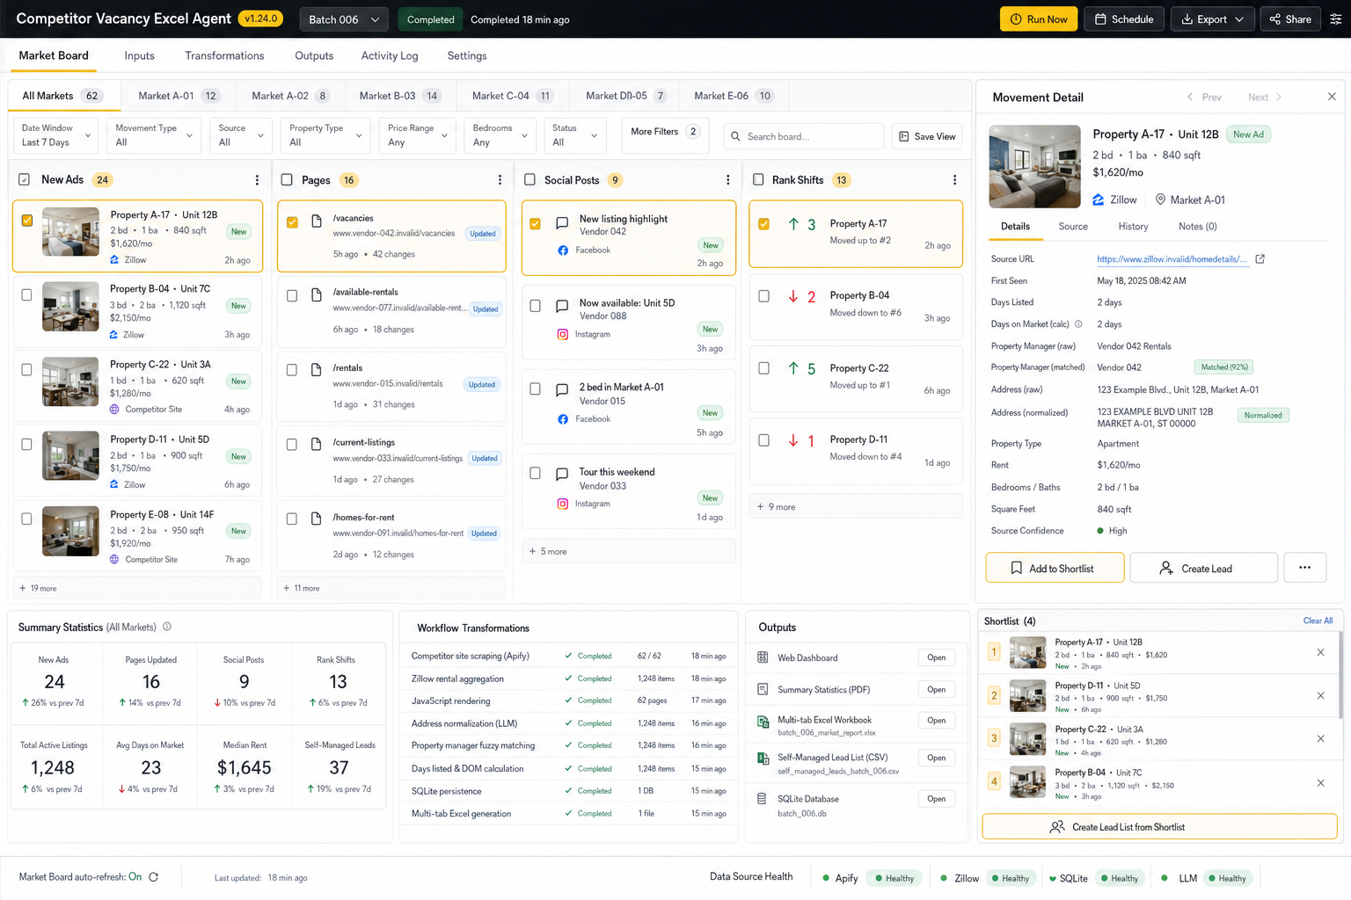Image resolution: width=1351 pixels, height=900 pixels.
Task: Open the more actions ellipsis button
Action: 1305,568
